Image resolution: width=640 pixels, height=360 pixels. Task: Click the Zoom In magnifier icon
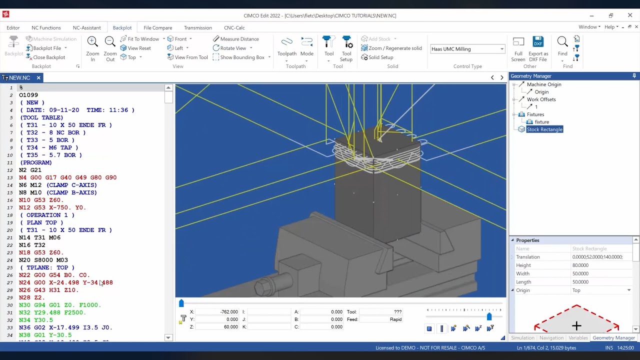click(x=92, y=42)
